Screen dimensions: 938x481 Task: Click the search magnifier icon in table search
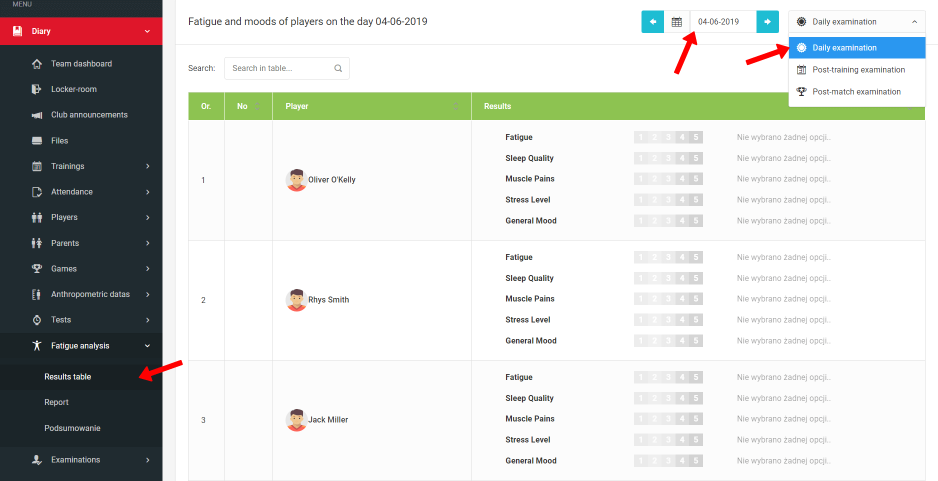pos(338,68)
